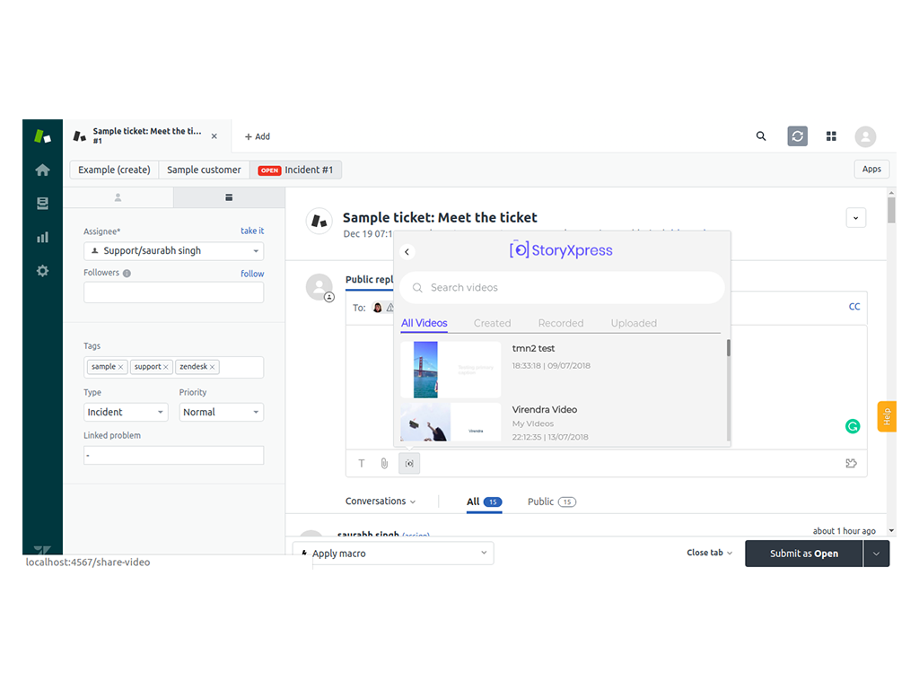Click the StoryXpress video icon in editor toolbar
919x689 pixels.
[x=409, y=464]
